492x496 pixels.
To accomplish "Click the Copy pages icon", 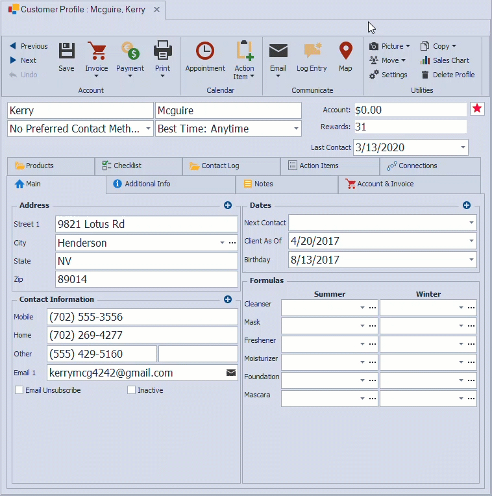I will click(424, 46).
